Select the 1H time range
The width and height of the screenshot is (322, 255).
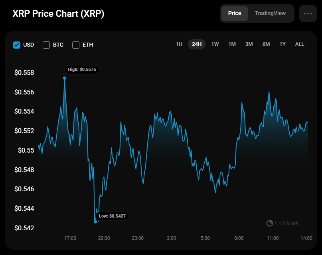[179, 44]
